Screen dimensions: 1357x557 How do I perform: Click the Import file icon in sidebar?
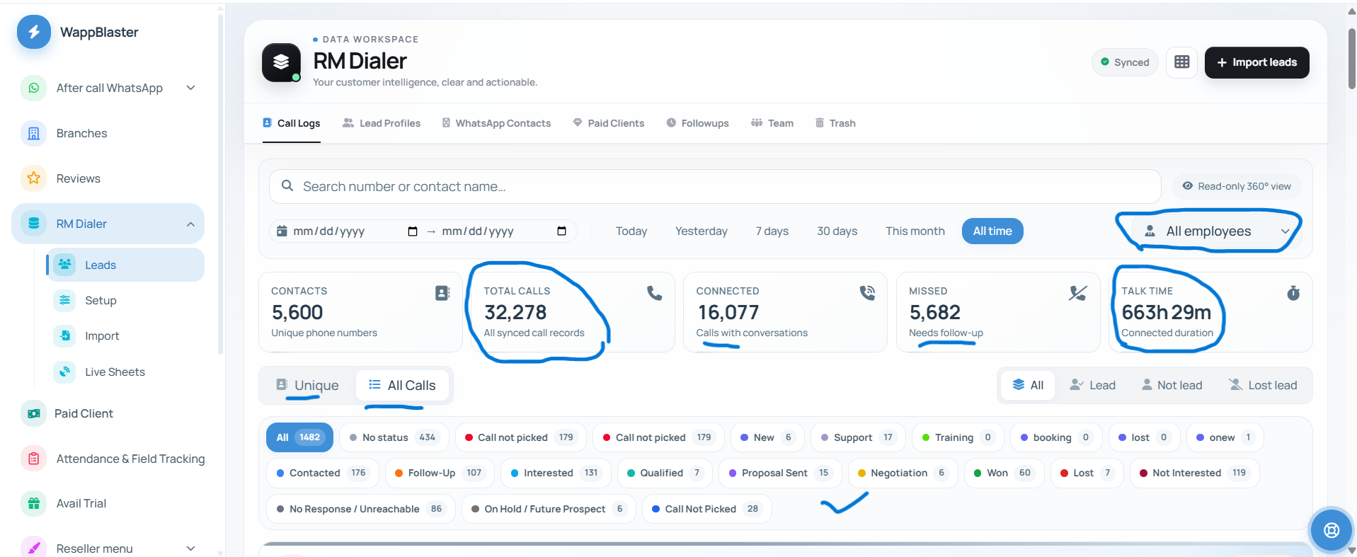click(x=64, y=335)
